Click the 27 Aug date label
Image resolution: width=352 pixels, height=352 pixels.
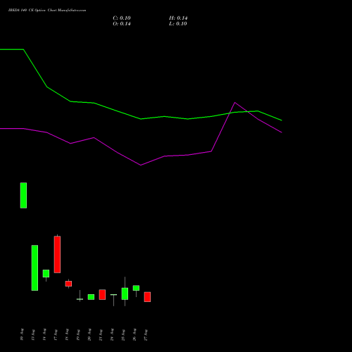click(146, 334)
